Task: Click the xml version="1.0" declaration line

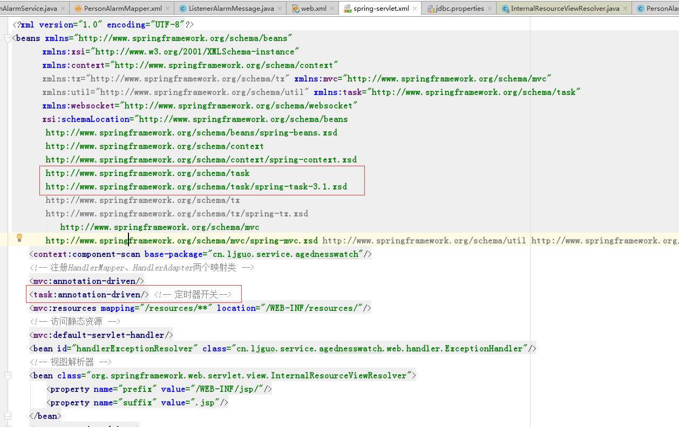Action: (x=103, y=25)
